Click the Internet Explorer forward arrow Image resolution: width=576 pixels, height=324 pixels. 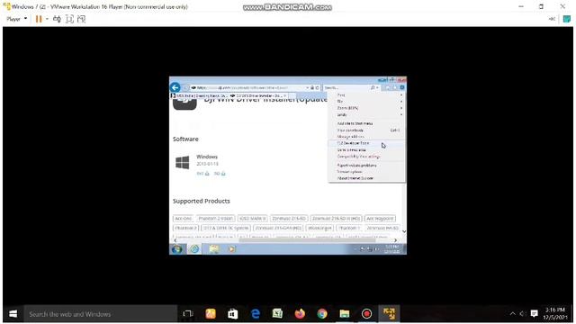click(x=186, y=88)
